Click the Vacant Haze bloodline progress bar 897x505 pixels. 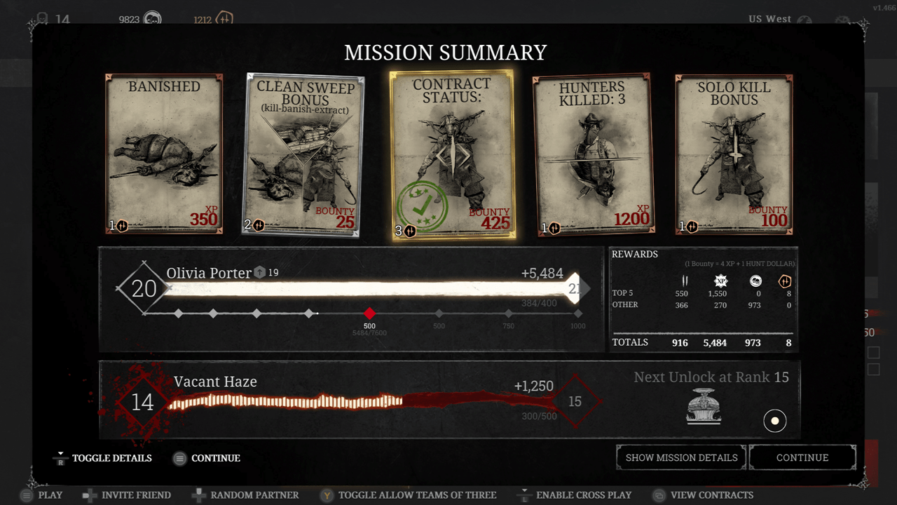(x=361, y=401)
